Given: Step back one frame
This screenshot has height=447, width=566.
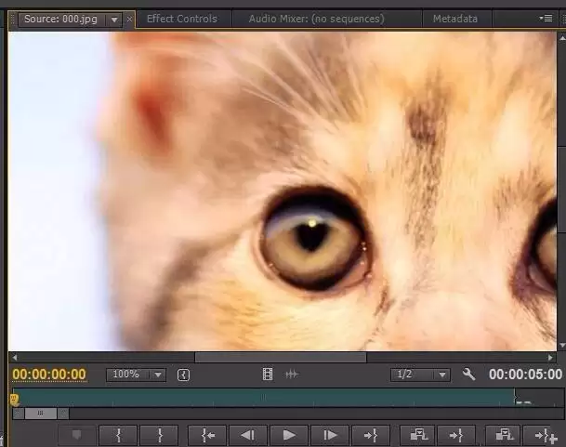Looking at the screenshot, I should (x=248, y=435).
